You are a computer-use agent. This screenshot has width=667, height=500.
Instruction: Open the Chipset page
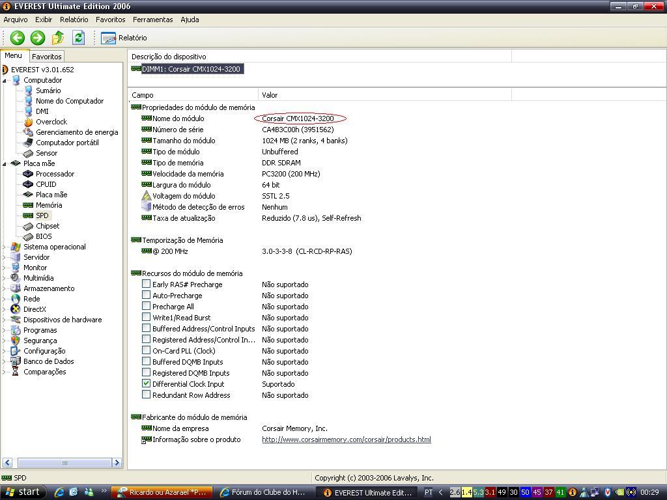48,226
